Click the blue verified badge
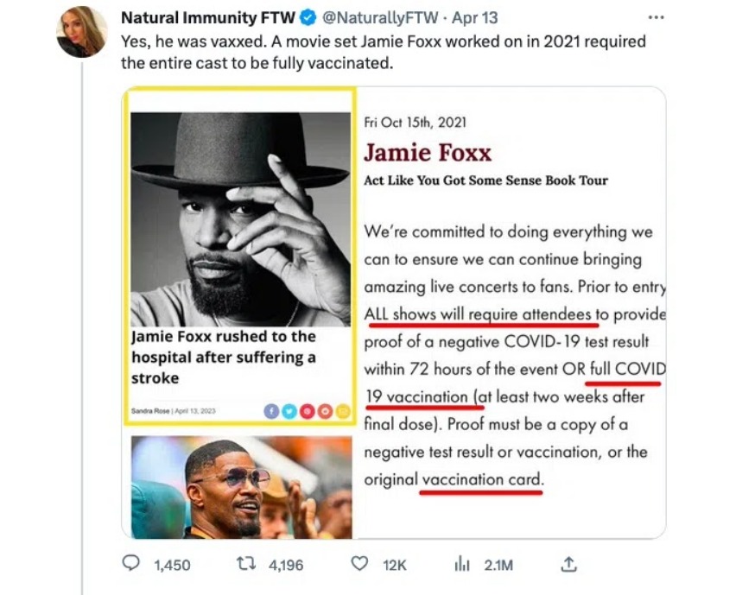This screenshot has width=736, height=595. [308, 18]
